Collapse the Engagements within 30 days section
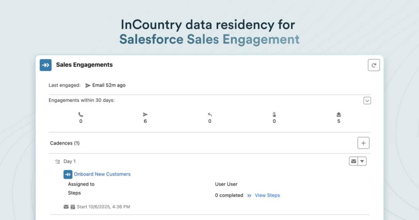 coord(367,101)
